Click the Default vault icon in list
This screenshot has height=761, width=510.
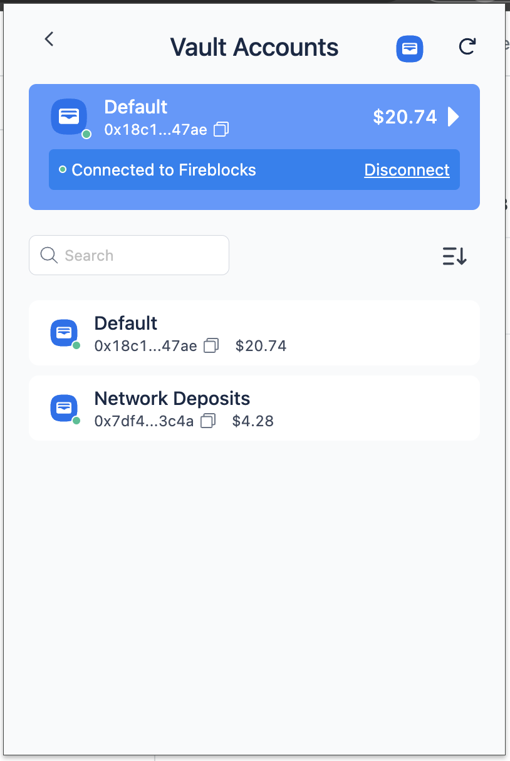coord(64,333)
